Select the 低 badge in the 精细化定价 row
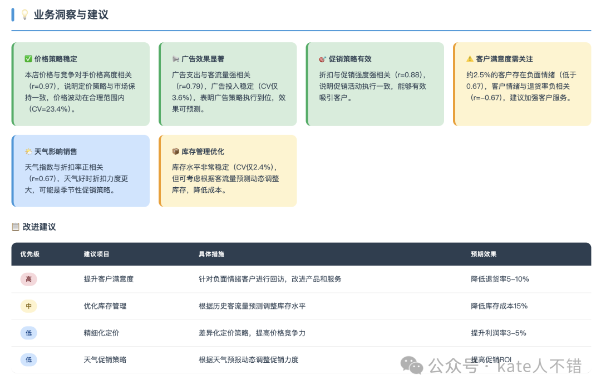601x390 pixels. pos(28,333)
